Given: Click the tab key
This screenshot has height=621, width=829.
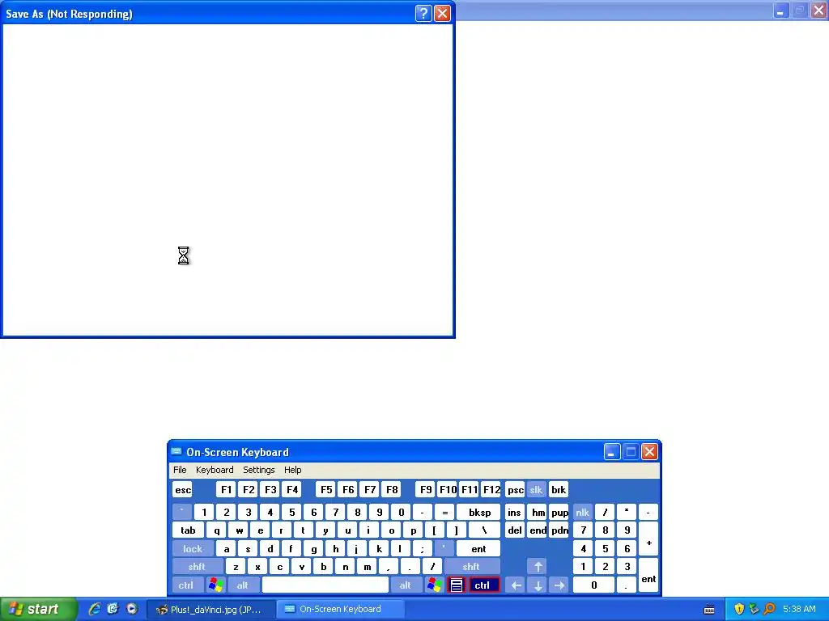Looking at the screenshot, I should pyautogui.click(x=188, y=530).
